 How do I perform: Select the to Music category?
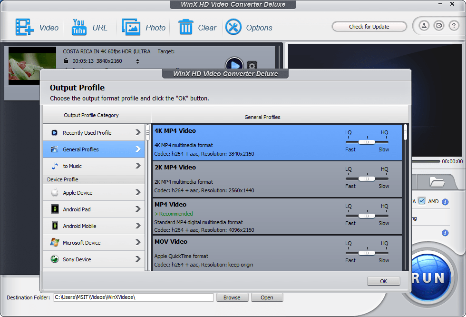click(x=93, y=166)
